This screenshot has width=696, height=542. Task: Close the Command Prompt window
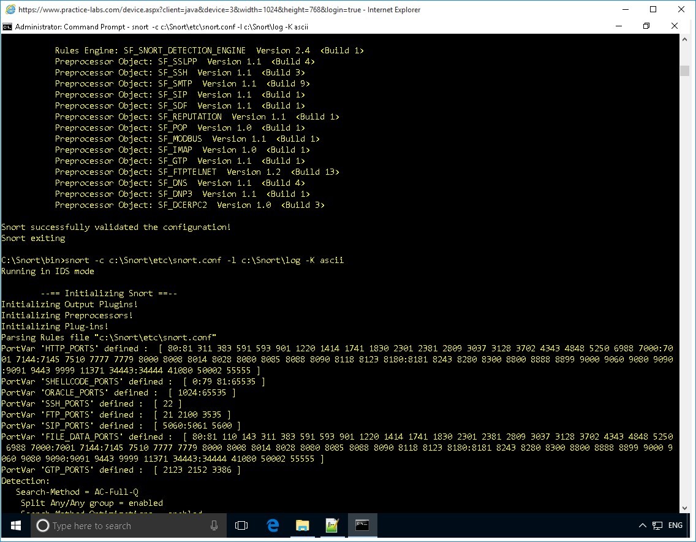[x=675, y=26]
